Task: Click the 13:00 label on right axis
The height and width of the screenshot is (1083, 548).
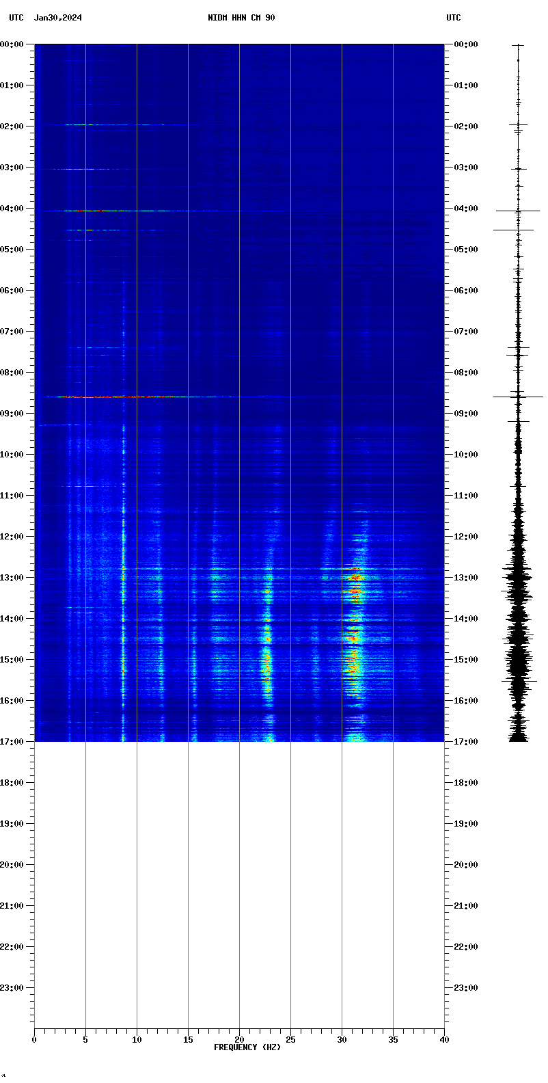Action: pyautogui.click(x=466, y=578)
